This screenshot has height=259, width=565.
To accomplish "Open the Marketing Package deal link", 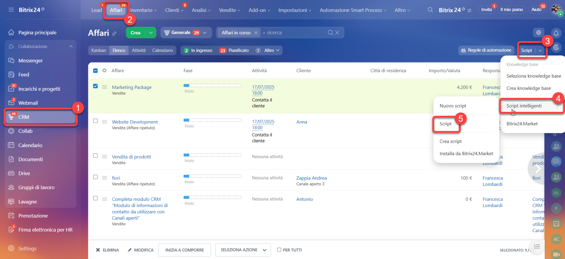I will point(132,87).
